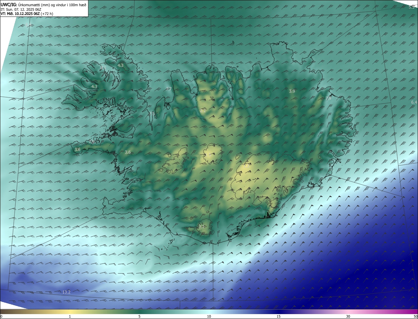The height and width of the screenshot is (319, 418).
Task: Click the 7.7 value label on the map
Action: click(169, 89)
